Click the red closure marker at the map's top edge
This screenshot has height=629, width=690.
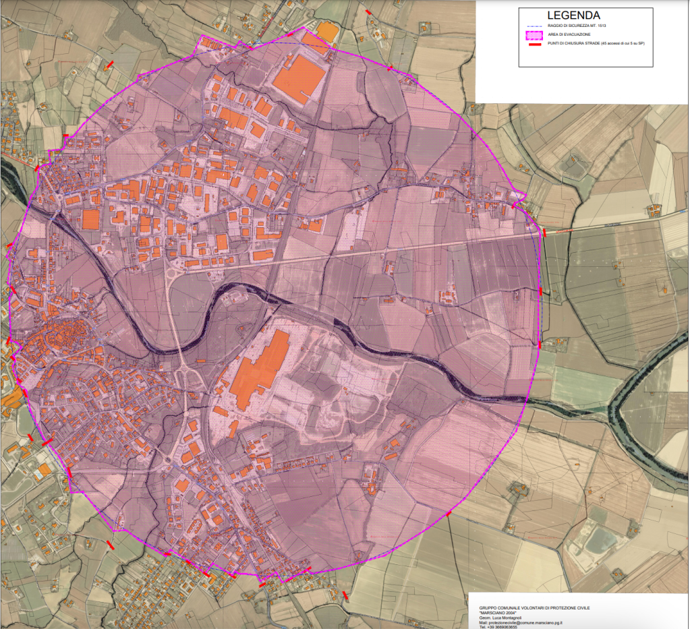pyautogui.click(x=368, y=11)
